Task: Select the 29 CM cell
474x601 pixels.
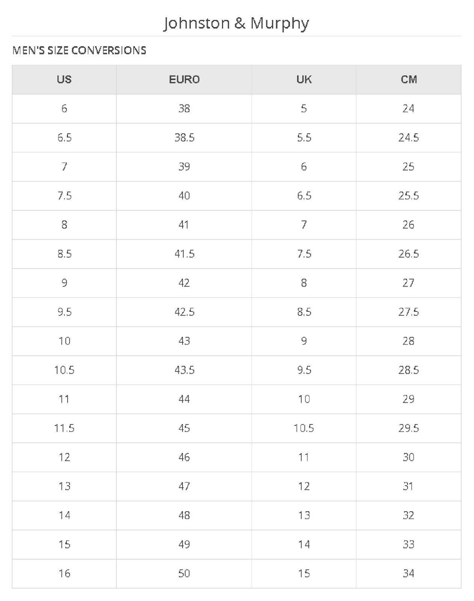Action: tap(409, 399)
